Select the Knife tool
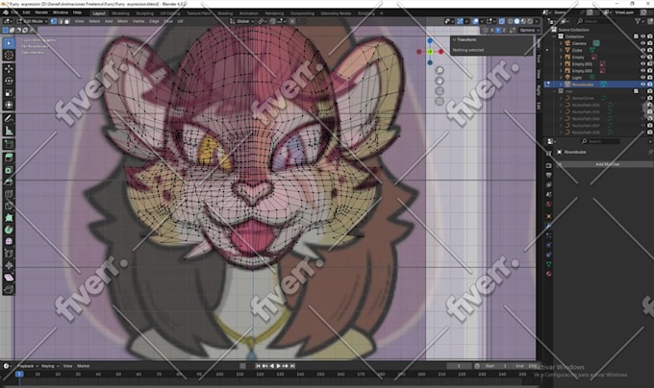This screenshot has height=388, width=654. pyautogui.click(x=9, y=206)
